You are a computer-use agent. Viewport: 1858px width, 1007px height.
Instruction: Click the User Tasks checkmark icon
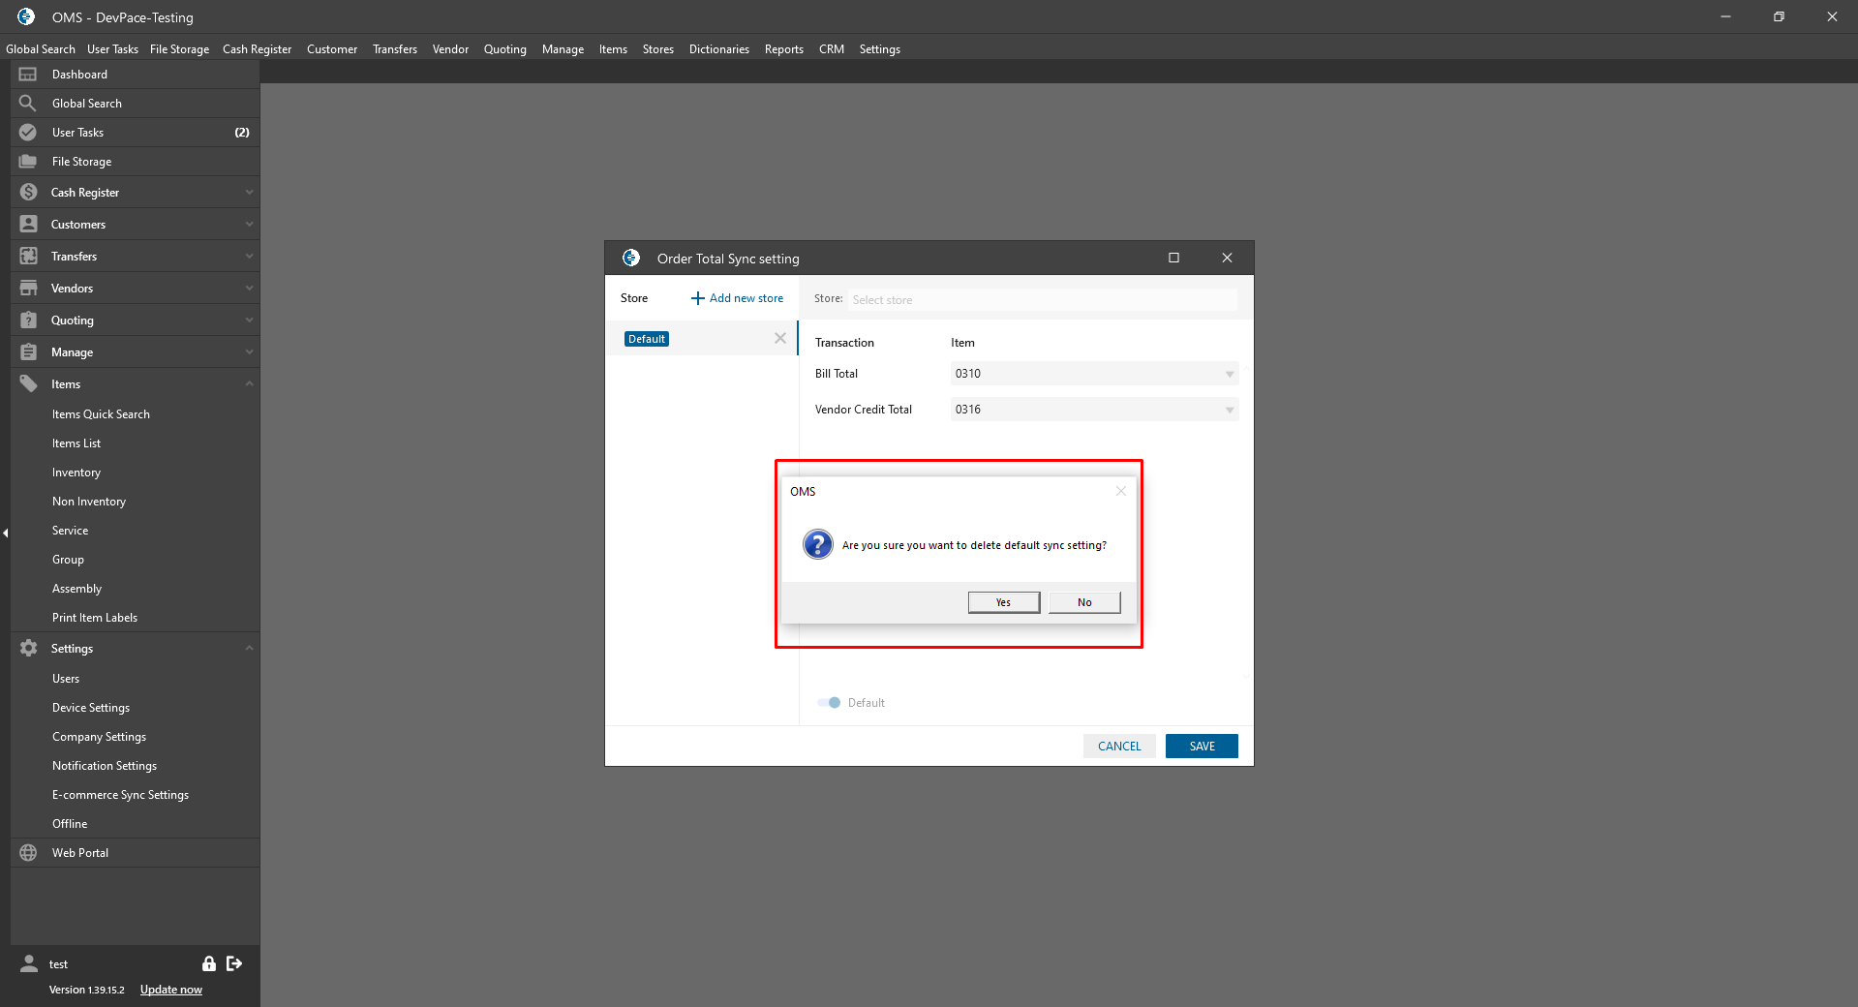28,133
